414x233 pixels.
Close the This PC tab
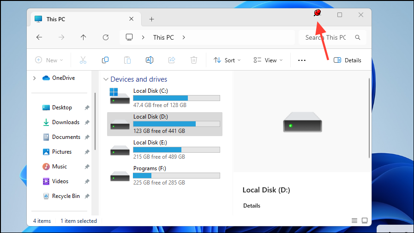[131, 19]
